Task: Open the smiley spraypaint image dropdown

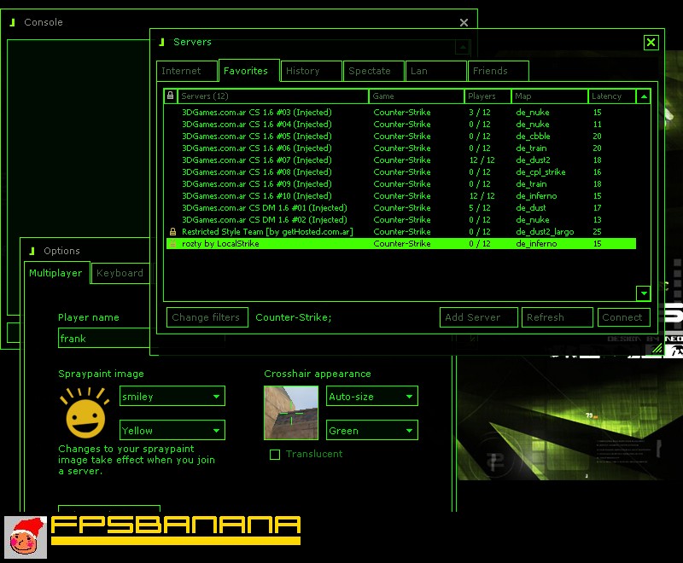Action: [172, 397]
